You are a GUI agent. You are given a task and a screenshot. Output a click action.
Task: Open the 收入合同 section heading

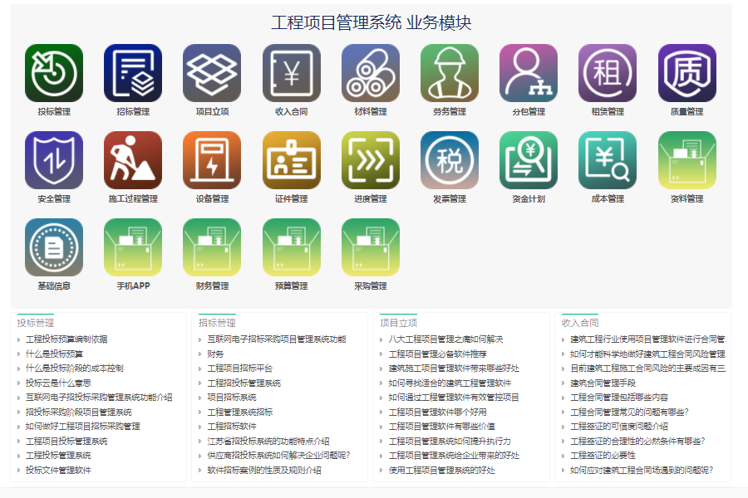click(579, 323)
